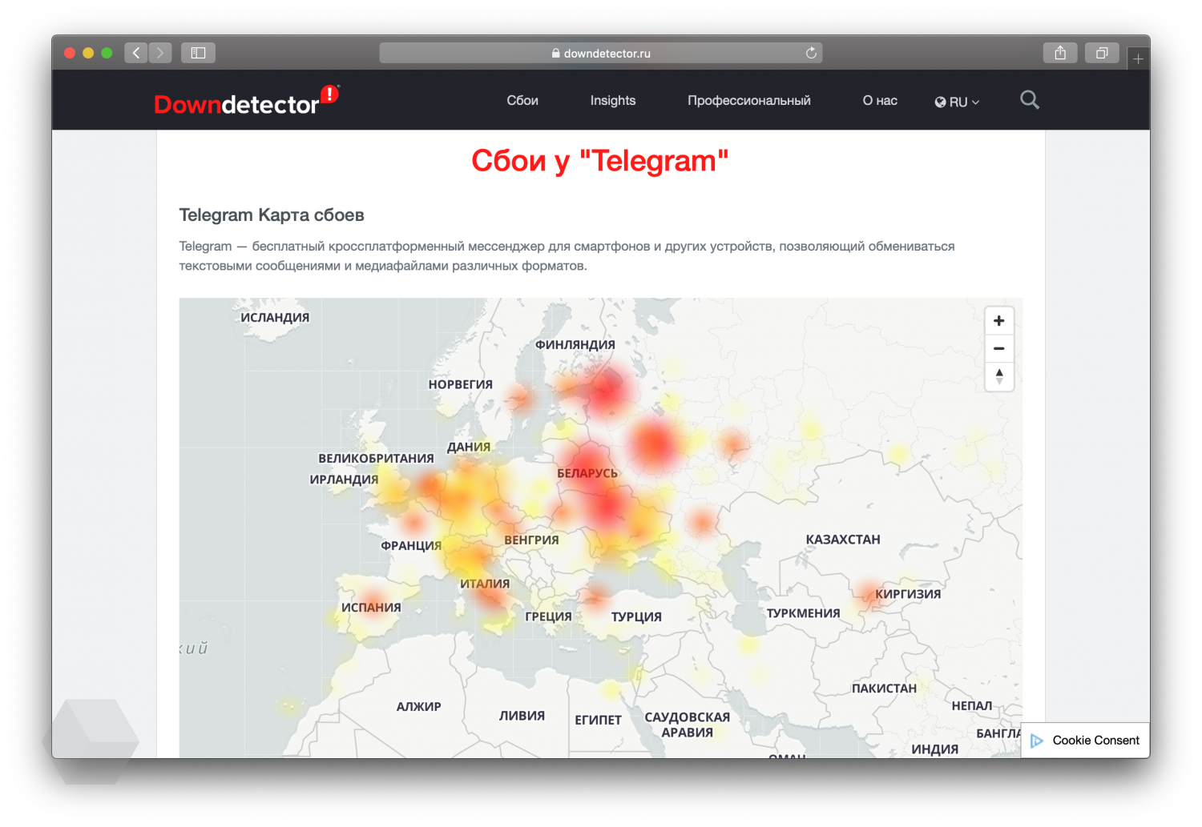Open the RU language dropdown
The height and width of the screenshot is (827, 1202).
pyautogui.click(x=957, y=102)
